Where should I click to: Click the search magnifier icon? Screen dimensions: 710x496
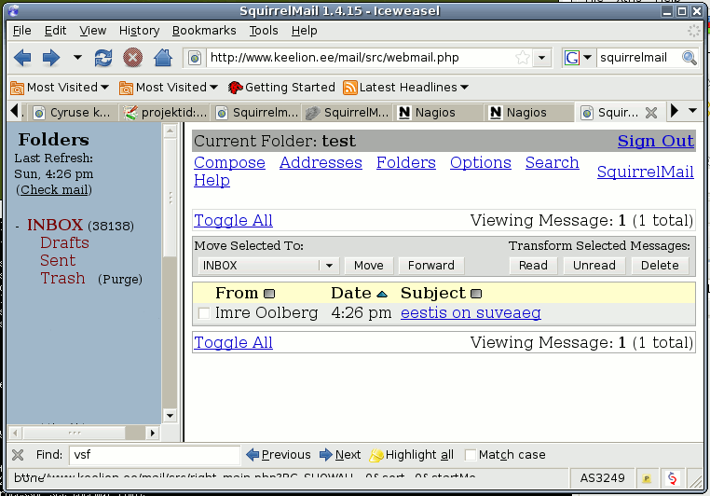(690, 58)
